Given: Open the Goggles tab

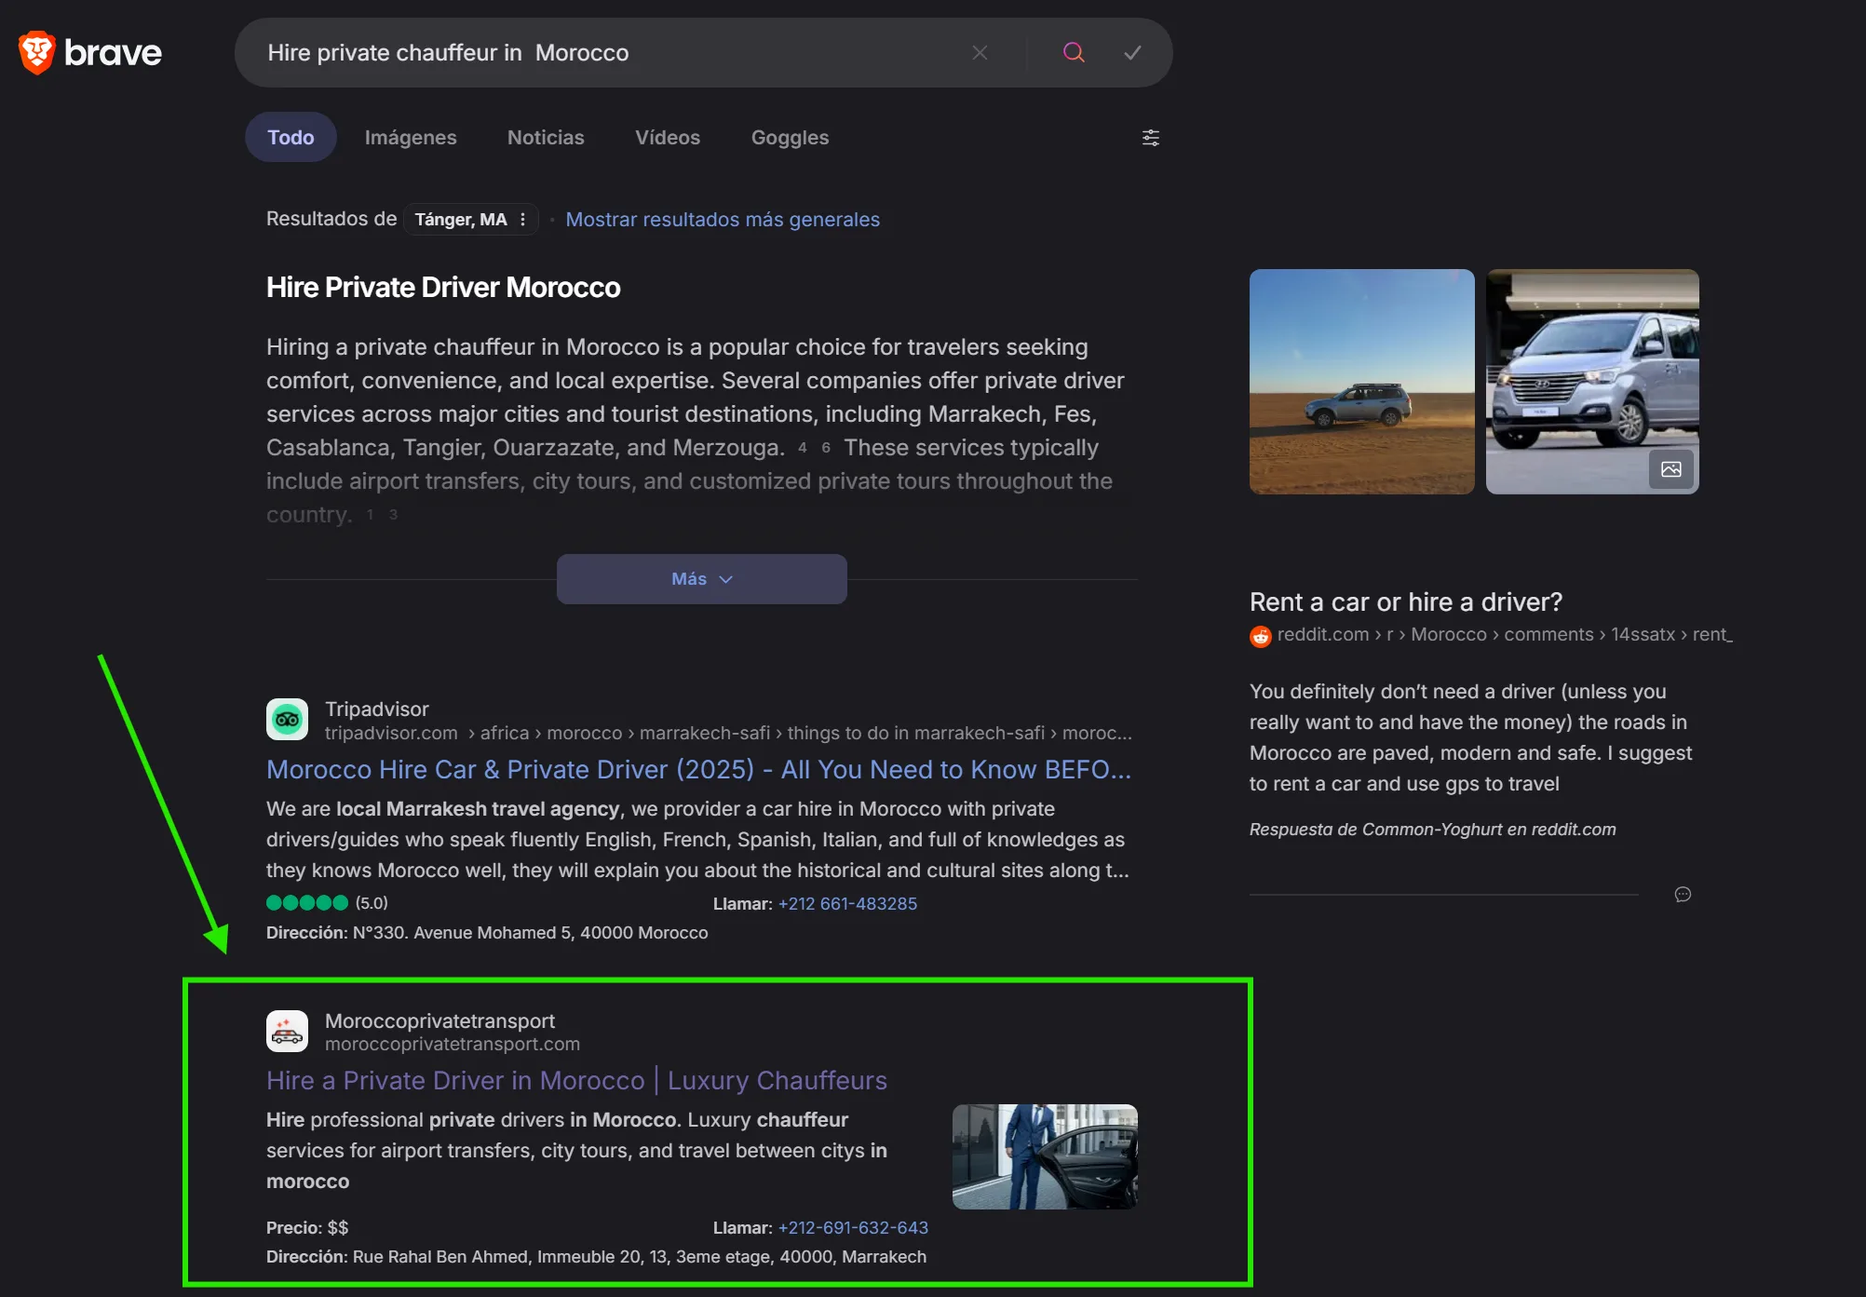Looking at the screenshot, I should [790, 138].
